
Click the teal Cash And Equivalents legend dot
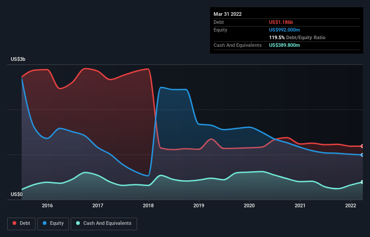78,223
